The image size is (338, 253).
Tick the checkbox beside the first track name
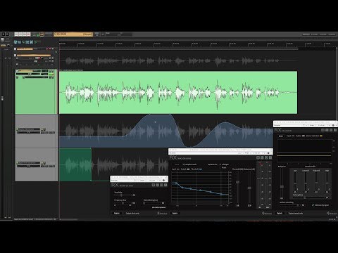click(x=15, y=49)
